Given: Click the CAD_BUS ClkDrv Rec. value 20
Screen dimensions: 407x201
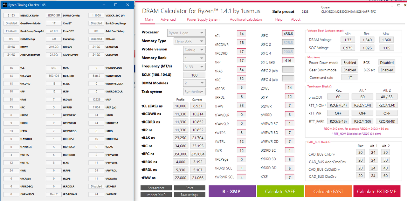Looking at the screenshot, I should [361, 153].
